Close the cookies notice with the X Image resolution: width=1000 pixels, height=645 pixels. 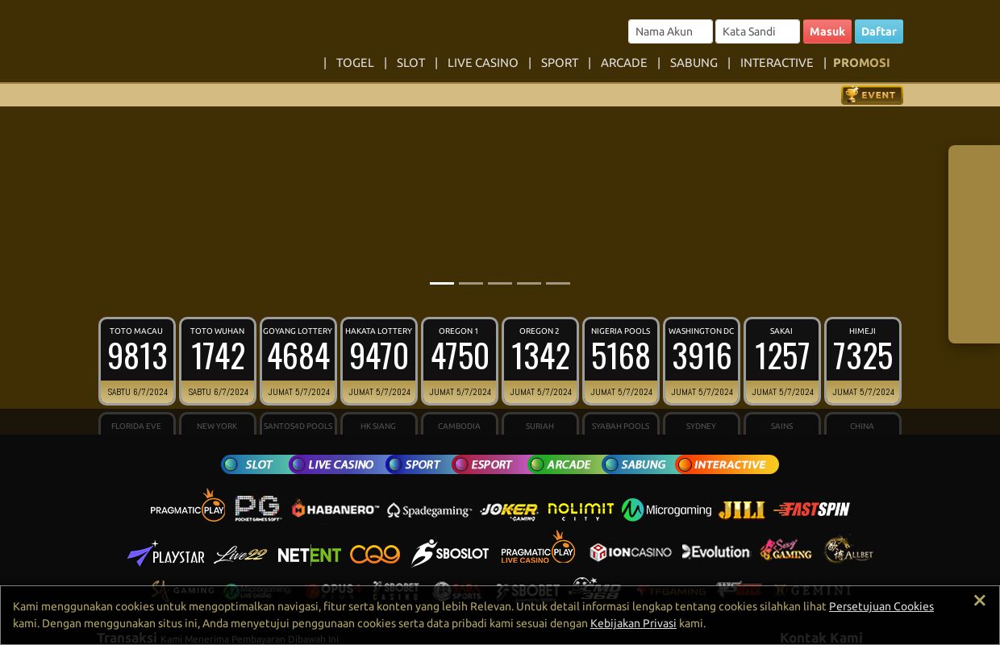[x=979, y=600]
